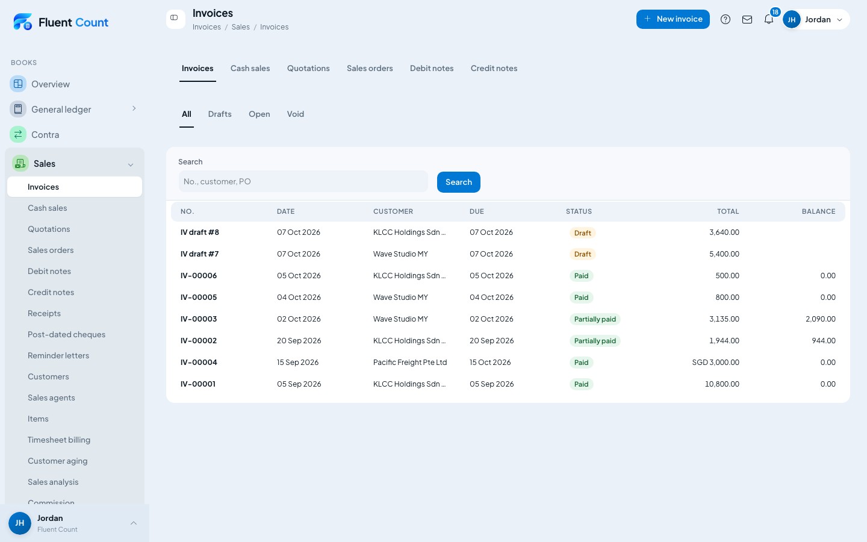Click the JH avatar at sidebar bottom
This screenshot has width=867, height=542.
[20, 523]
